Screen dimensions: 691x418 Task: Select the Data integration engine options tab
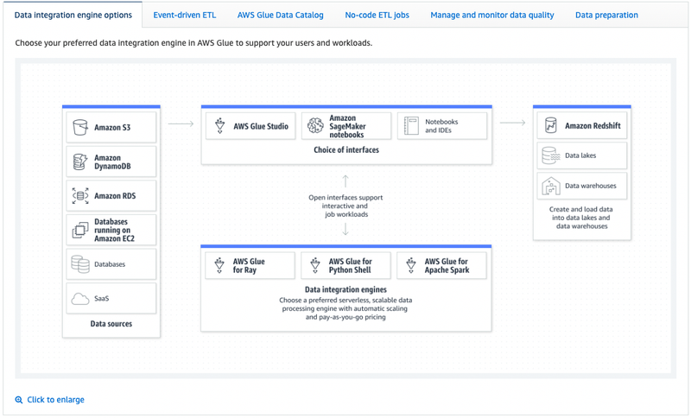pos(73,15)
